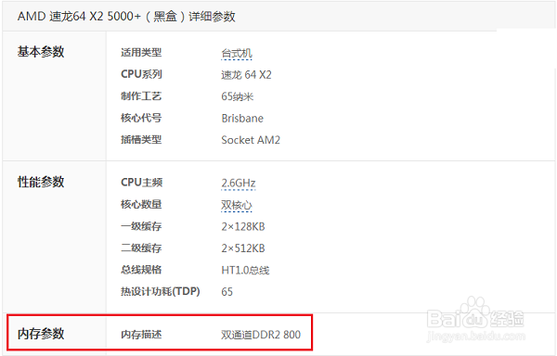
Task: Click the value 2×128KB
Action: click(243, 226)
